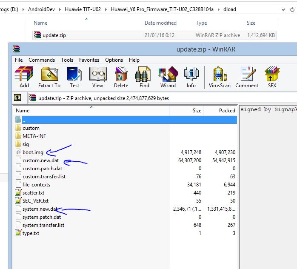The height and width of the screenshot is (269, 297).
Task: Click the Extract To toolbar icon
Action: [x=49, y=77]
